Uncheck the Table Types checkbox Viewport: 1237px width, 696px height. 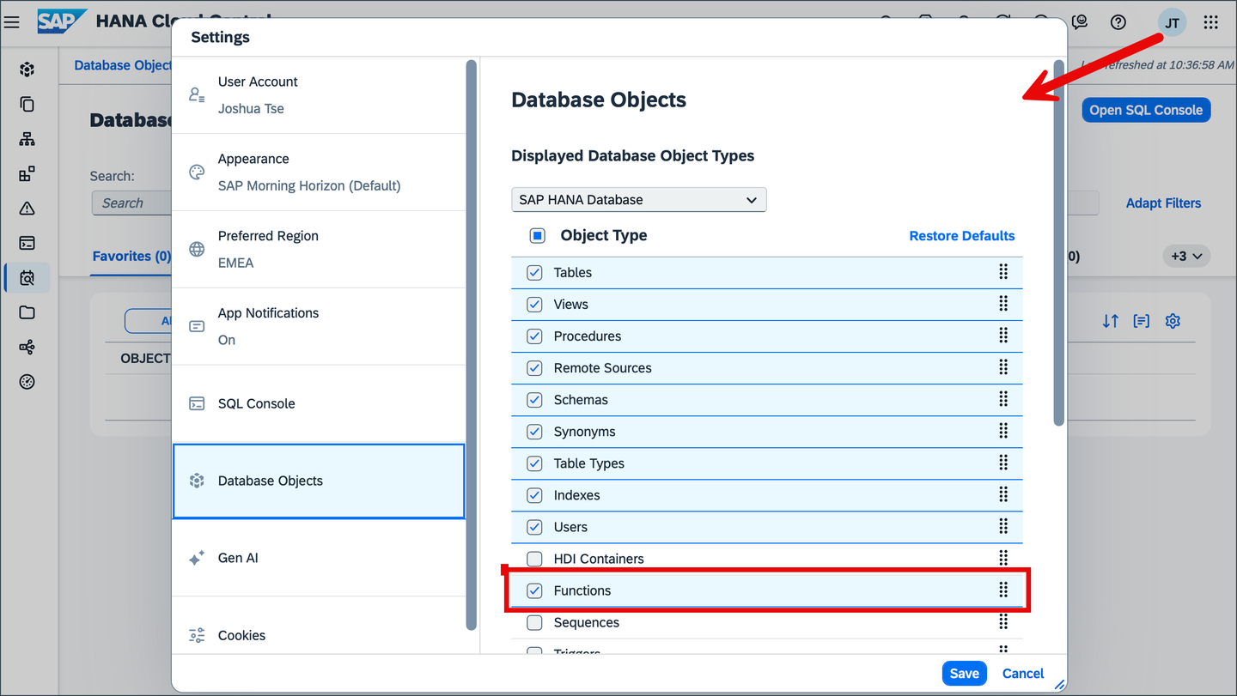[534, 463]
